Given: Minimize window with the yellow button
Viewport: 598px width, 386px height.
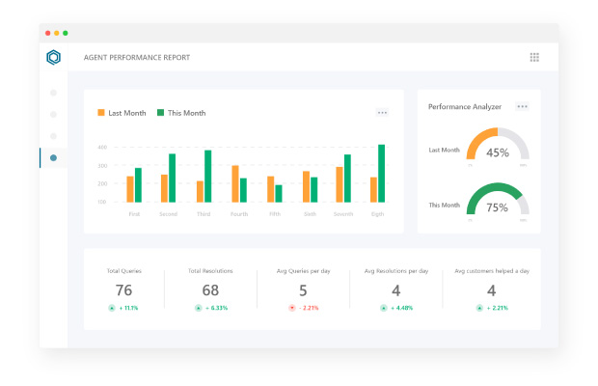Looking at the screenshot, I should (x=57, y=33).
